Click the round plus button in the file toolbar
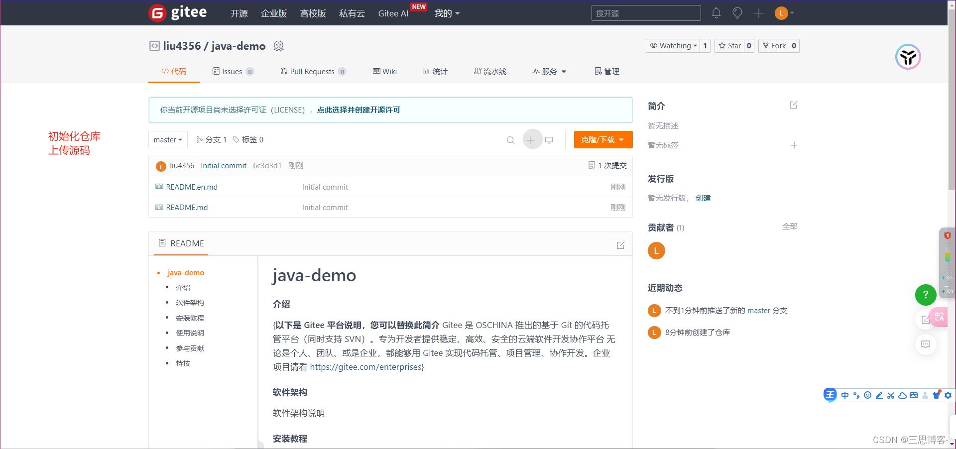 532,140
